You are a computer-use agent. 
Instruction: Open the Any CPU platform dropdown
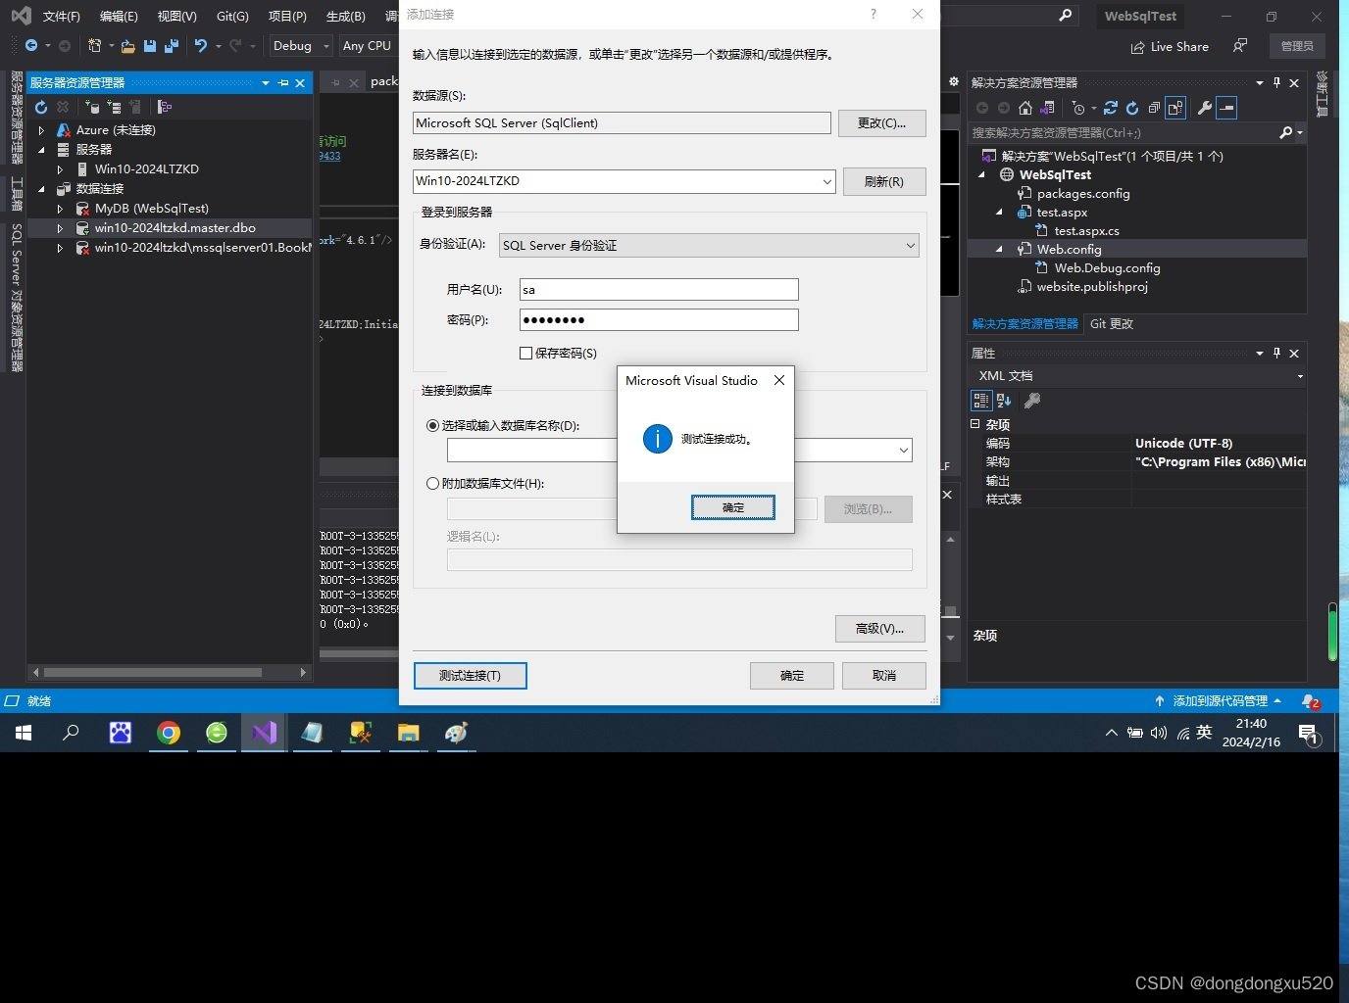pyautogui.click(x=367, y=46)
